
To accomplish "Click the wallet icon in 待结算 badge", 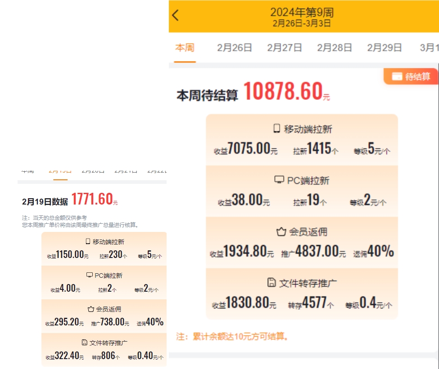I will [397, 76].
